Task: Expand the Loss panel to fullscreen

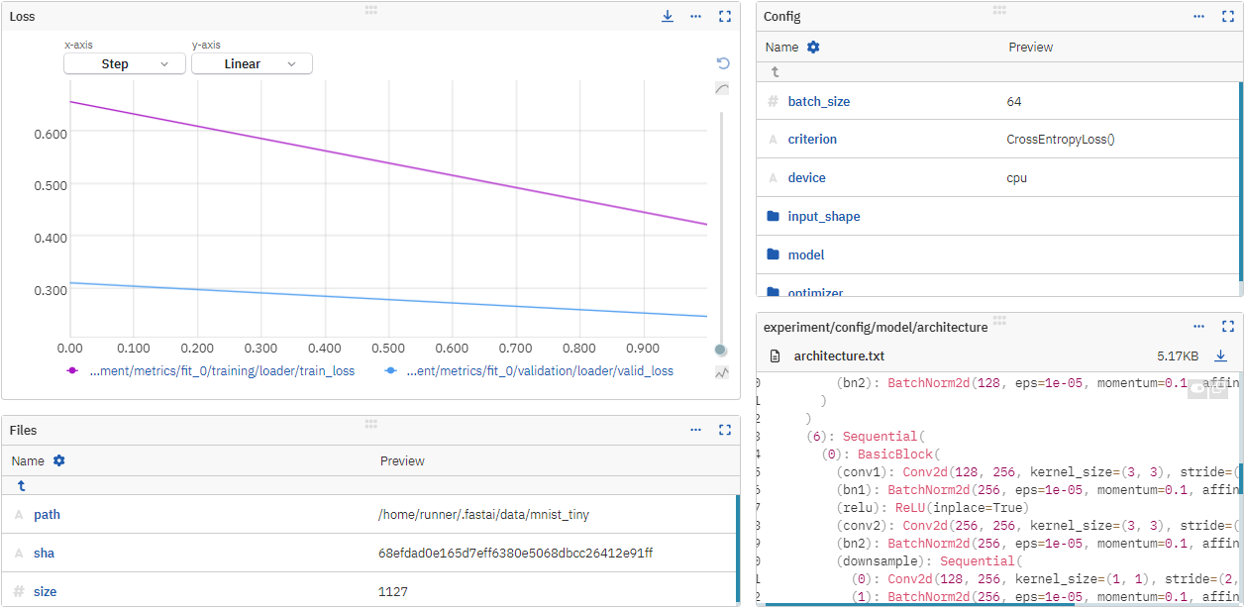Action: (724, 16)
